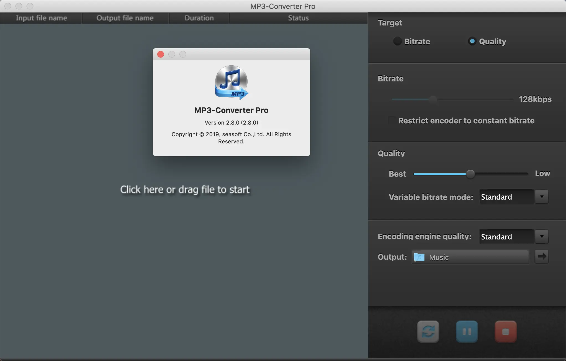Image resolution: width=566 pixels, height=361 pixels.
Task: Click the Status column header
Action: [x=298, y=18]
